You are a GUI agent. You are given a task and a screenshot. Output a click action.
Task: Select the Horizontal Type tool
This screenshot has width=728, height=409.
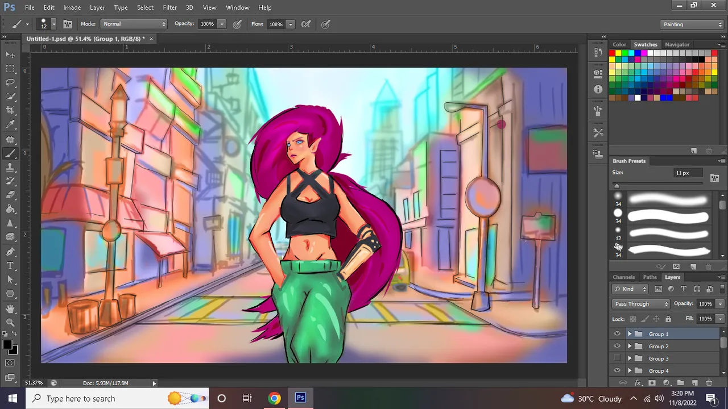pos(10,265)
